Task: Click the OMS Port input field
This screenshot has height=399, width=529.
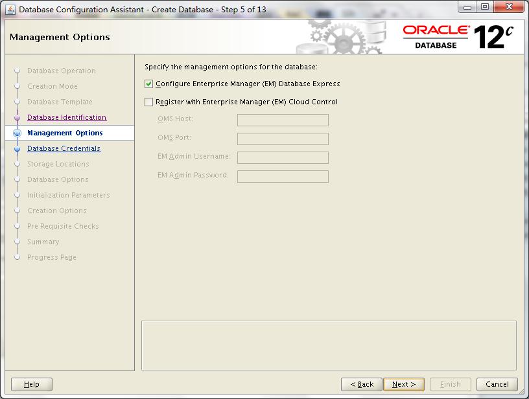Action: [283, 139]
